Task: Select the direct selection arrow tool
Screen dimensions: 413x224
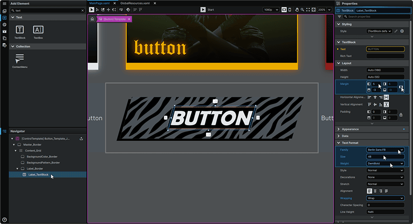Action: (97, 10)
